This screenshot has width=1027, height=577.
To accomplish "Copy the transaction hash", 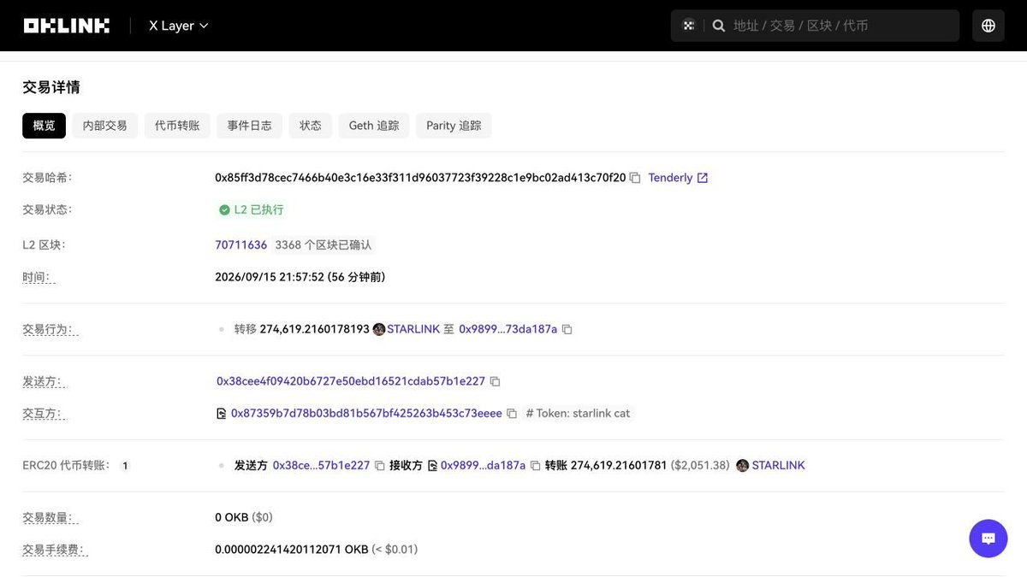I will click(635, 178).
